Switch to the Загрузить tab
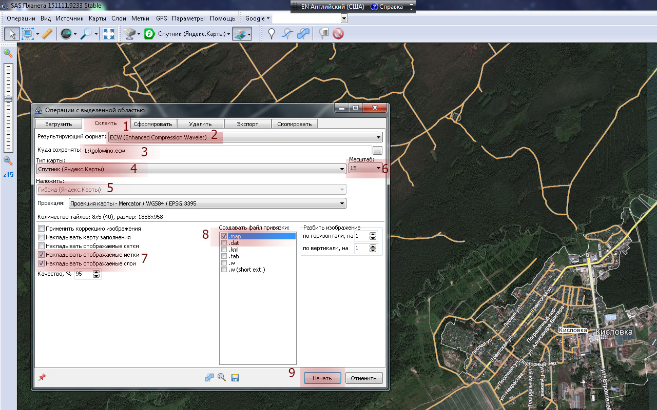 (58, 124)
